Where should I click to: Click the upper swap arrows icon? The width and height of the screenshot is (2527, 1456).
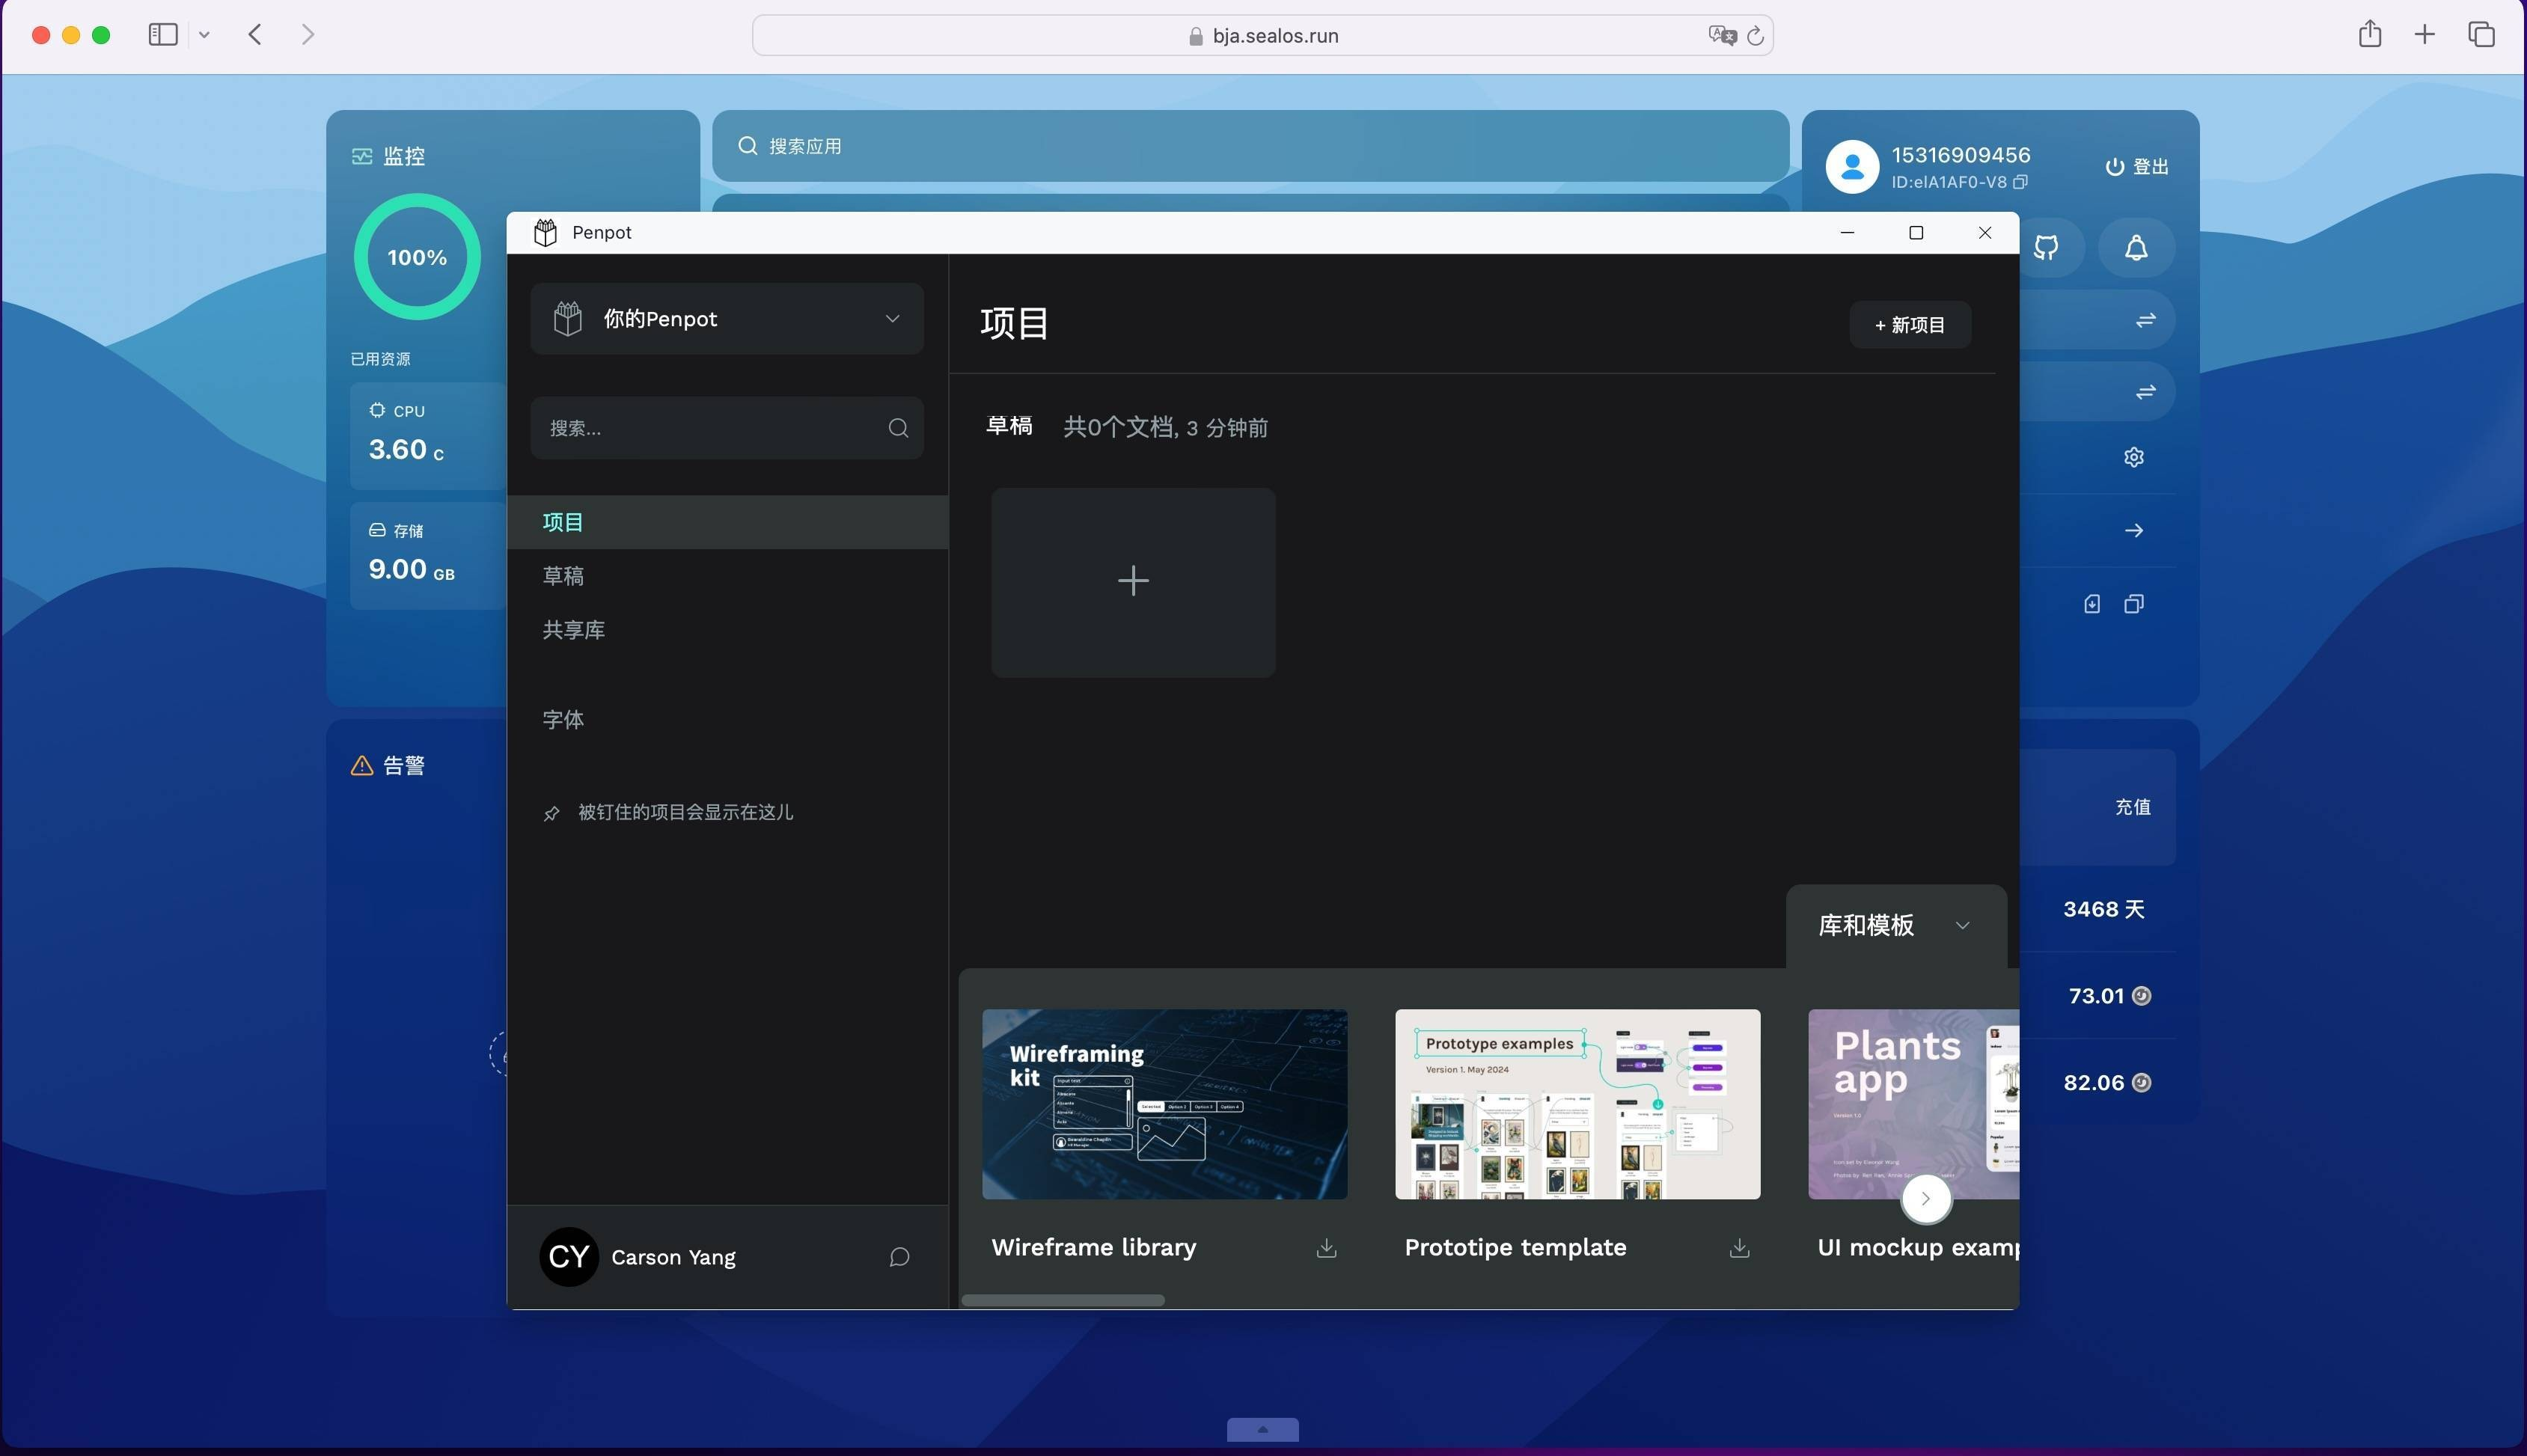[x=2146, y=320]
